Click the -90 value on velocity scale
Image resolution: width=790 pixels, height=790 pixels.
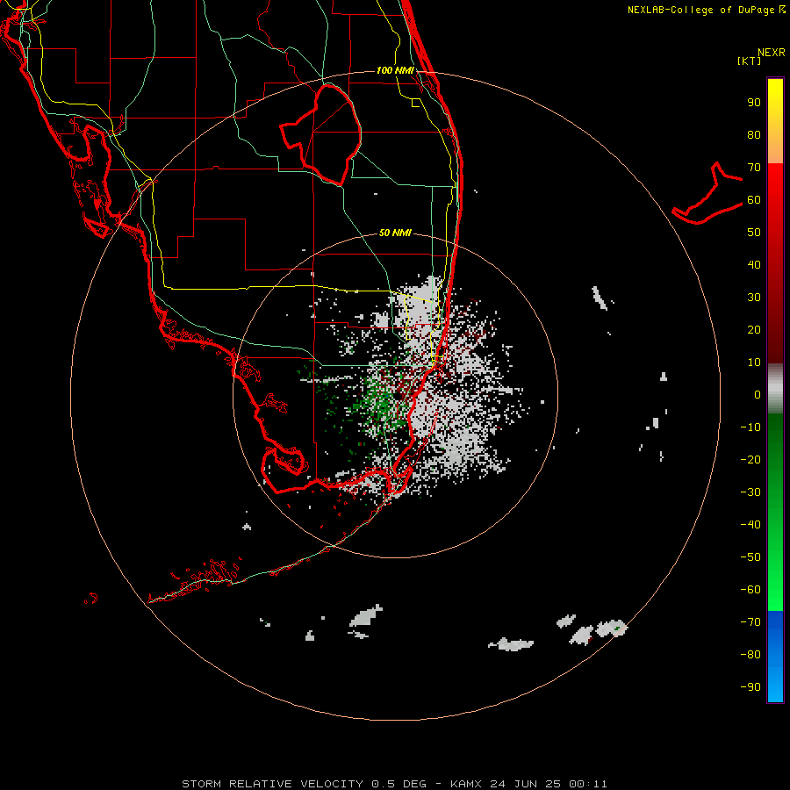tap(750, 687)
